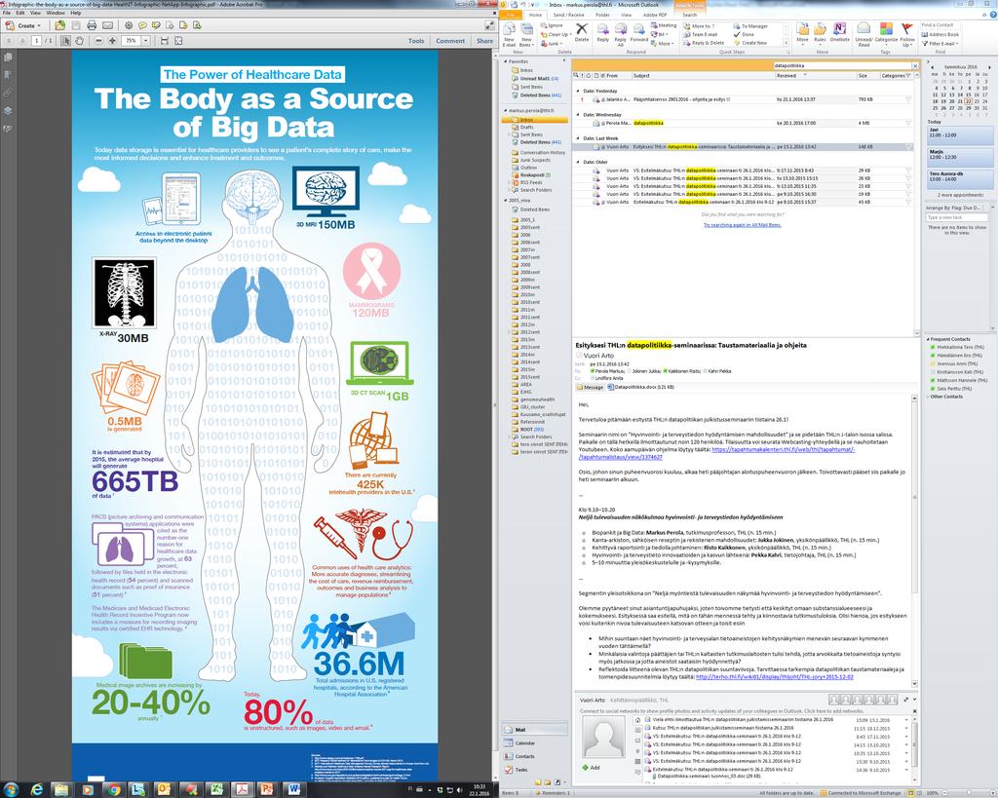The image size is (998, 798).
Task: Reply All to the message
Action: click(x=621, y=34)
